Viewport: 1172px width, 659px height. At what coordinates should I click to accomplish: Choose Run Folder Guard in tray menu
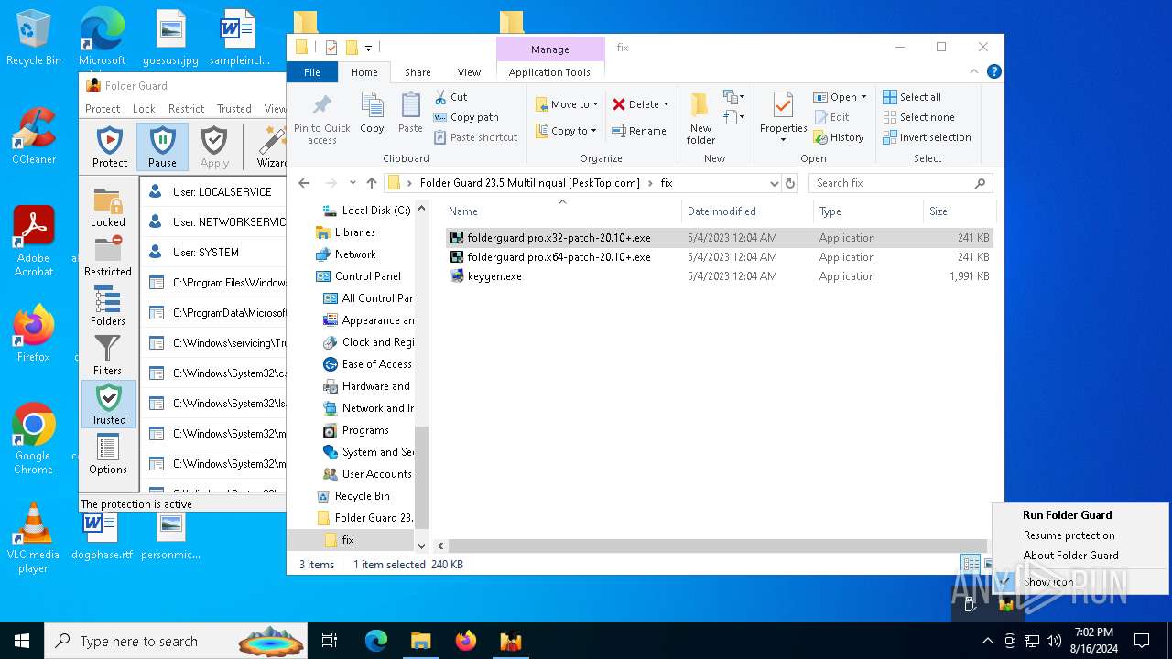(x=1080, y=515)
